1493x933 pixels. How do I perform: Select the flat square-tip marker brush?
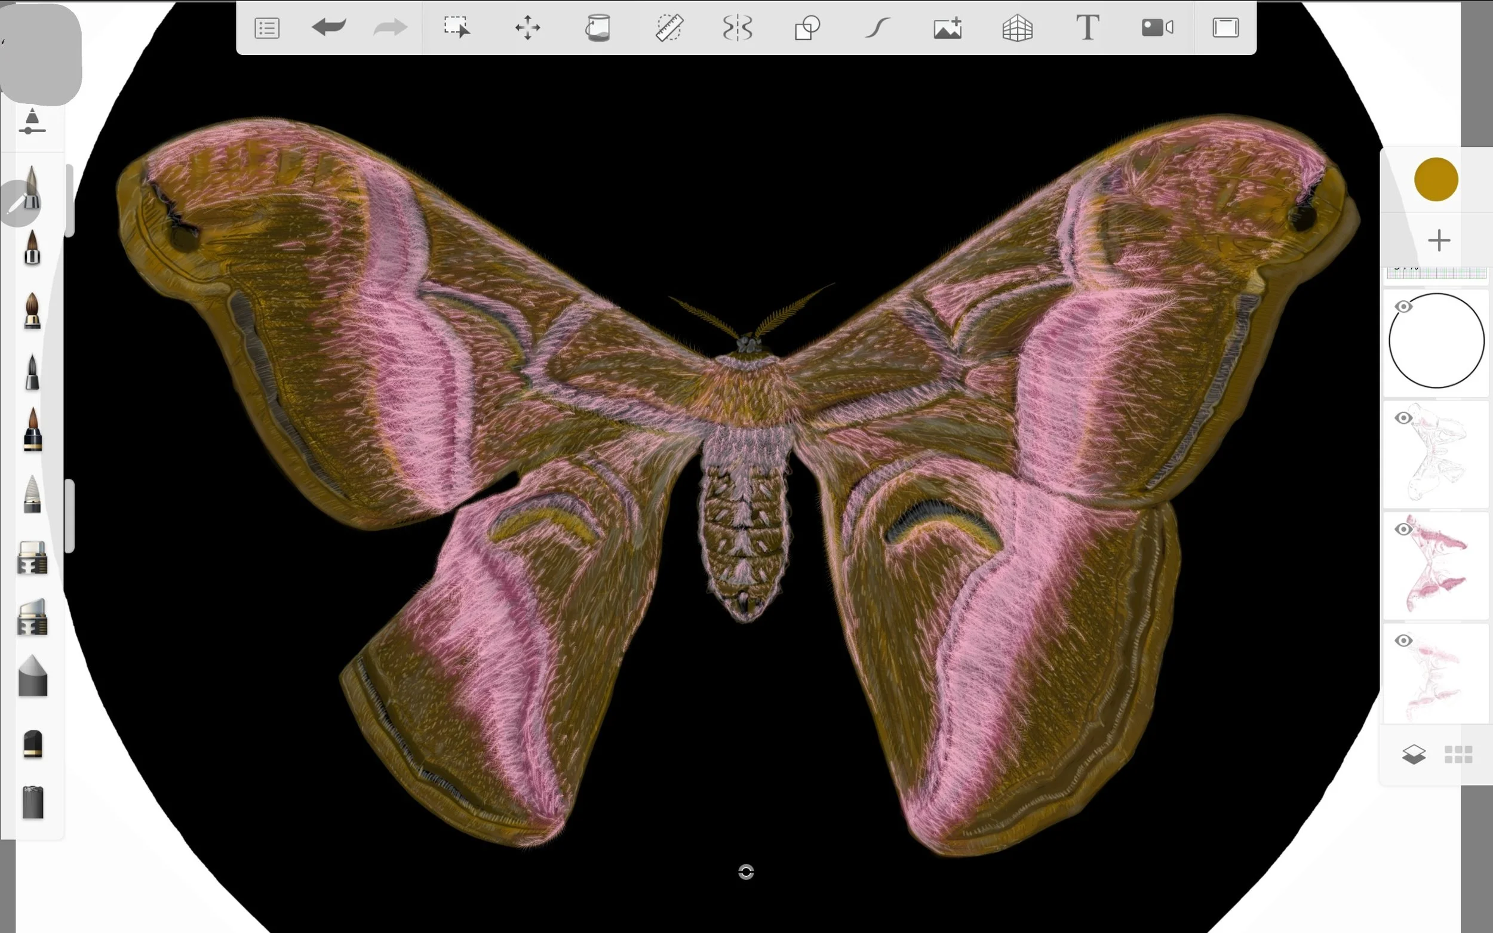(32, 558)
